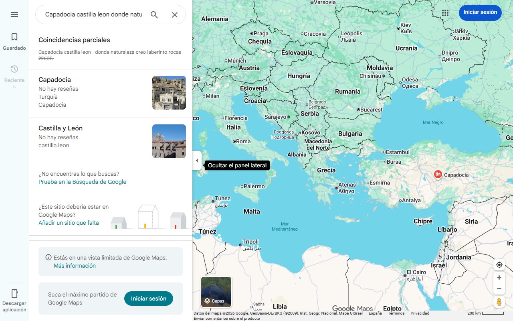Click Descargar aplicación phone icon

[x=14, y=294]
